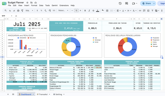
Task: Open Dashboard sheet tab menu arrow
Action: tap(33, 94)
